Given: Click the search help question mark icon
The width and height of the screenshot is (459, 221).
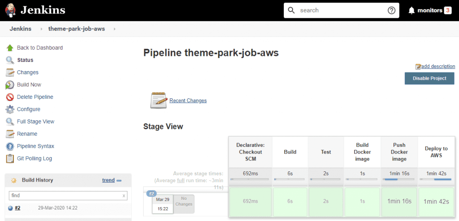Looking at the screenshot, I should pos(391,10).
